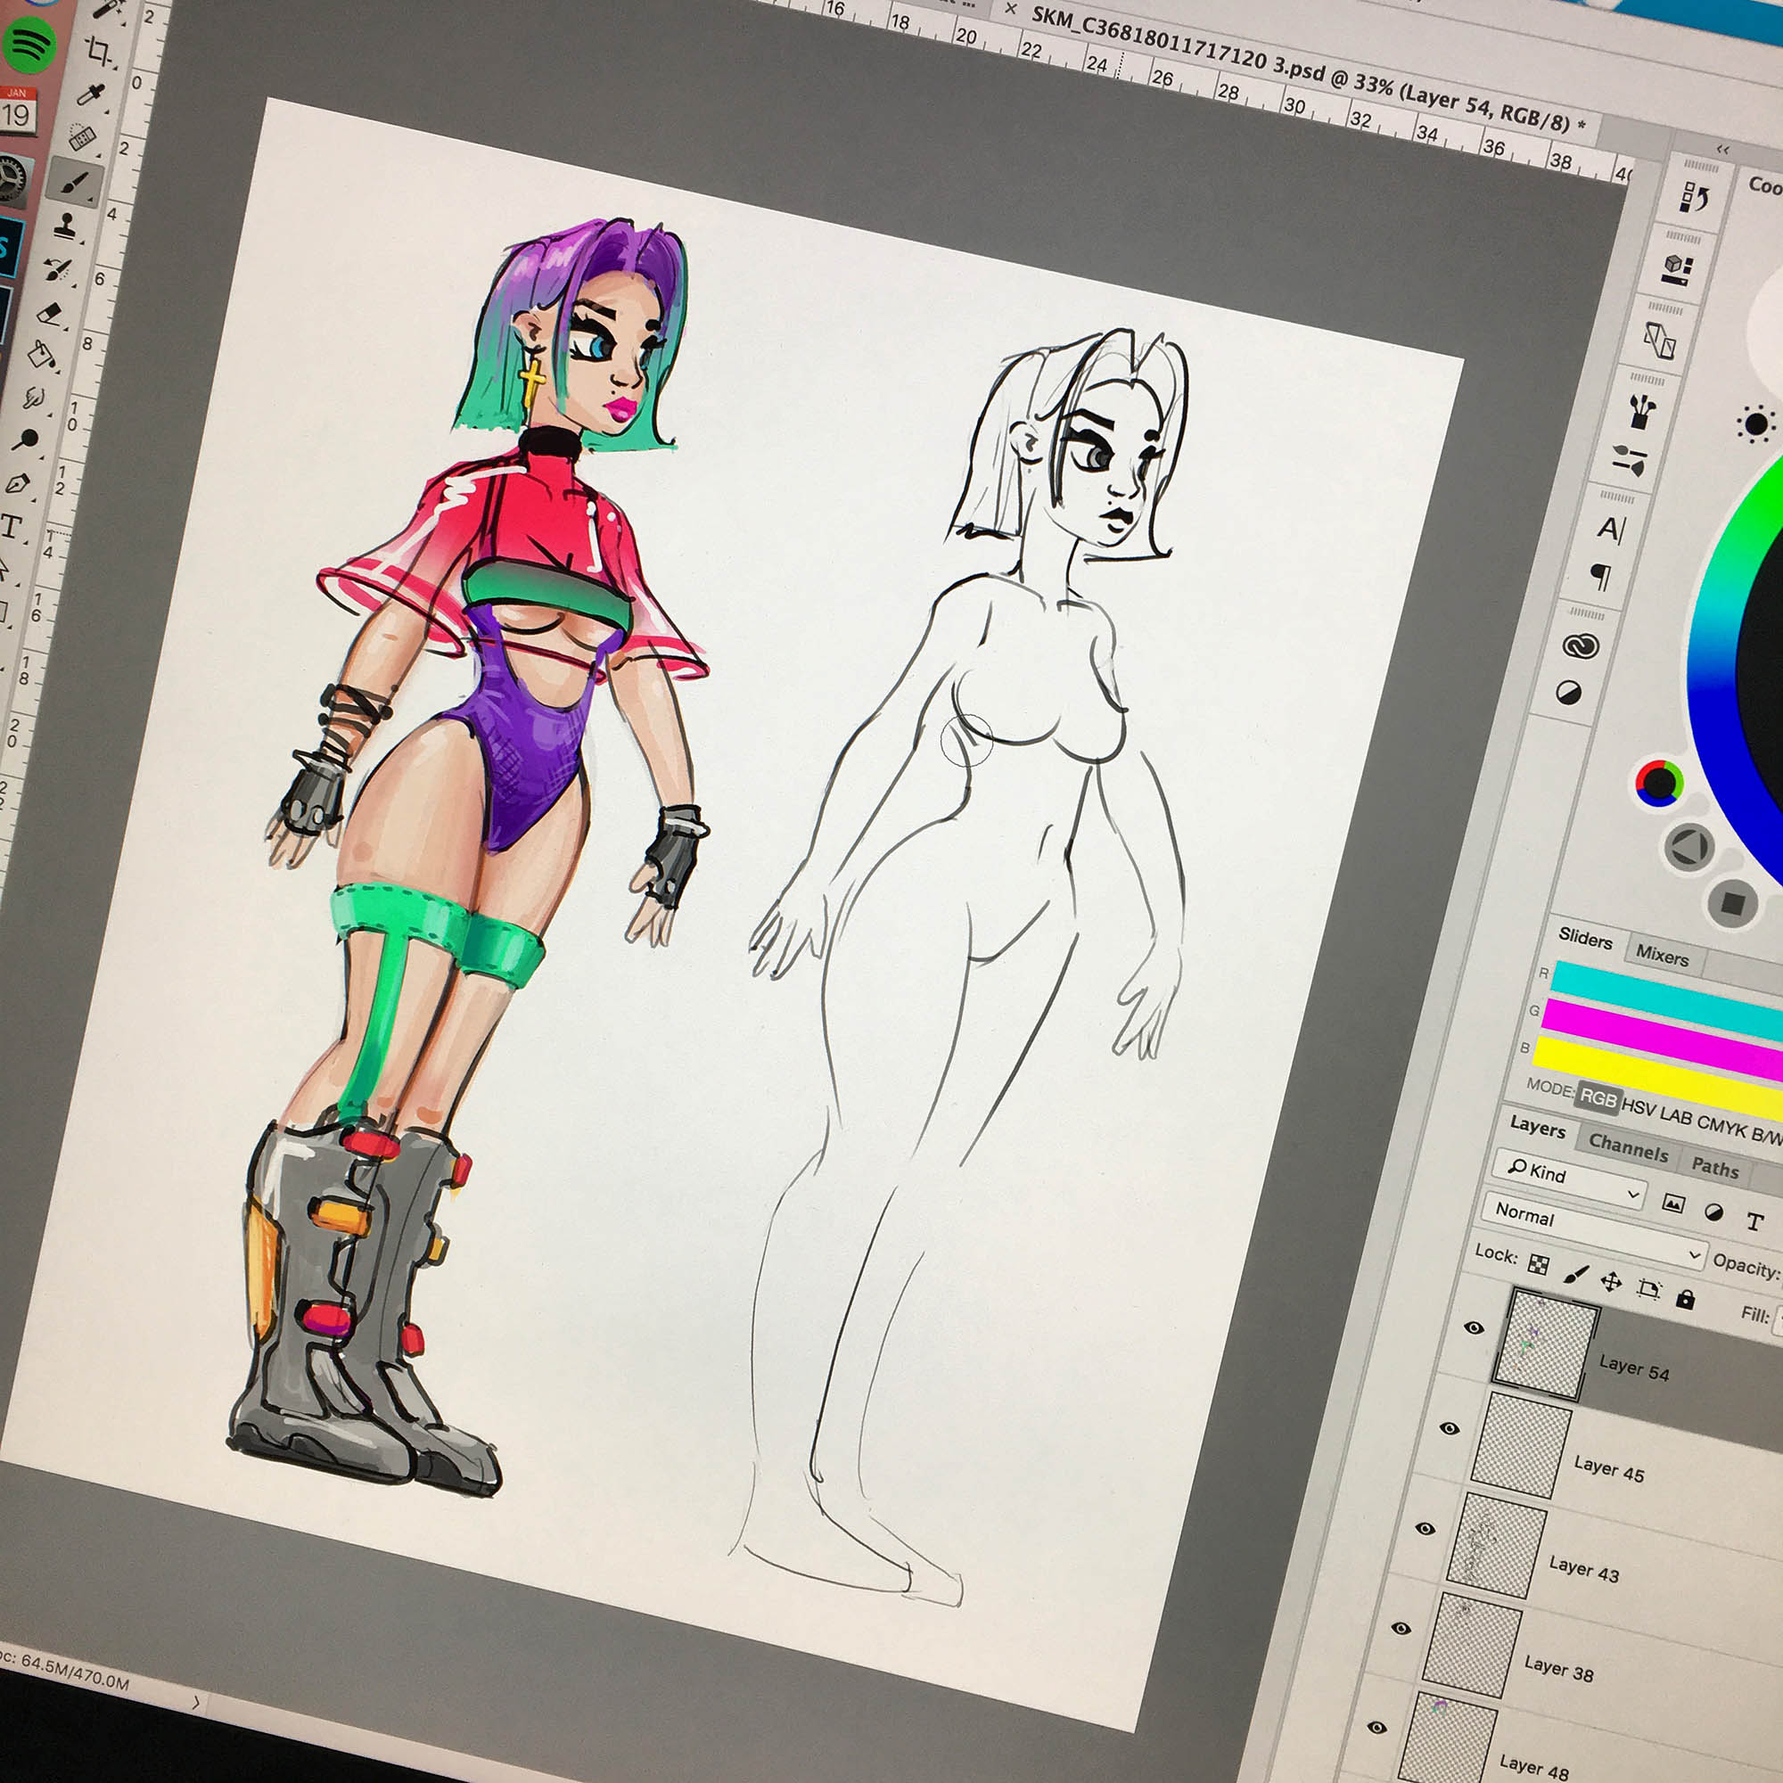Open the History panel icon
This screenshot has width=1783, height=1783.
pyautogui.click(x=1697, y=196)
